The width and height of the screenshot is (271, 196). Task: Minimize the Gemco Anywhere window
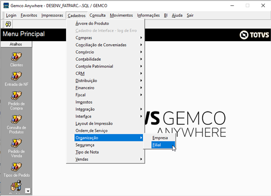click(232, 6)
